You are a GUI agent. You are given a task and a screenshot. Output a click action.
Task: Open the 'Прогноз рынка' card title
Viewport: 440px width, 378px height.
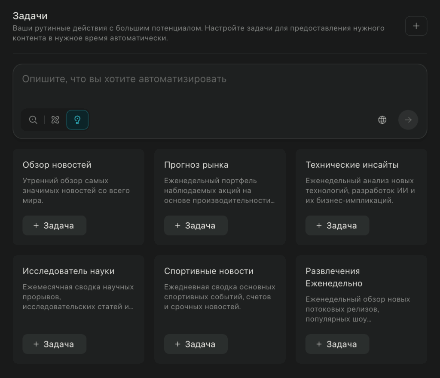196,165
